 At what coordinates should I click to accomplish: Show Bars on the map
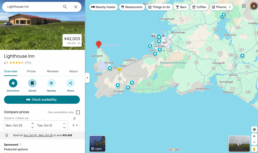(181, 7)
